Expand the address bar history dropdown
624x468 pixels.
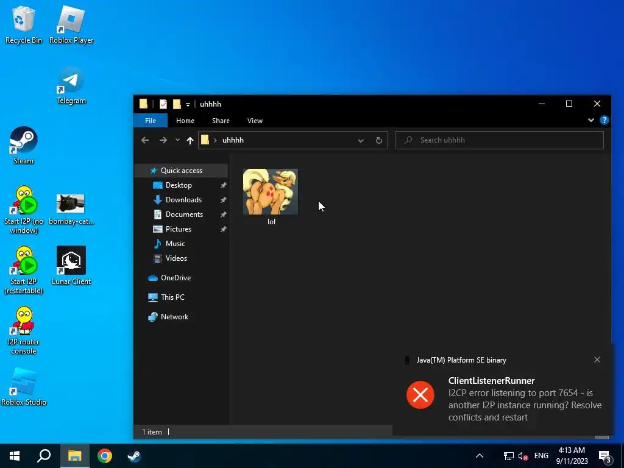pyautogui.click(x=361, y=141)
